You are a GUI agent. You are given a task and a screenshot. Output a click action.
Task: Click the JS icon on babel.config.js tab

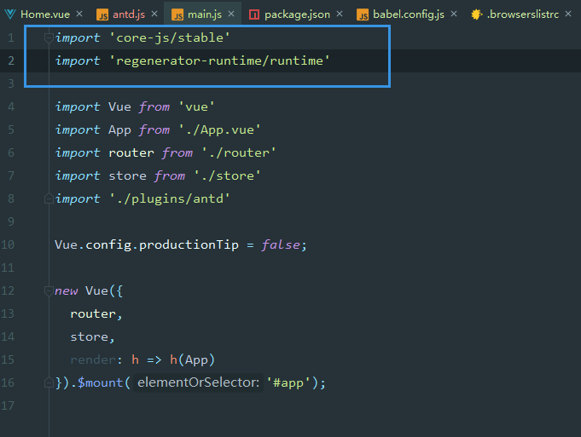tap(363, 14)
